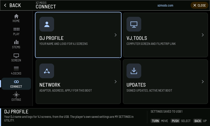Click the TURN key hint

point(155,121)
